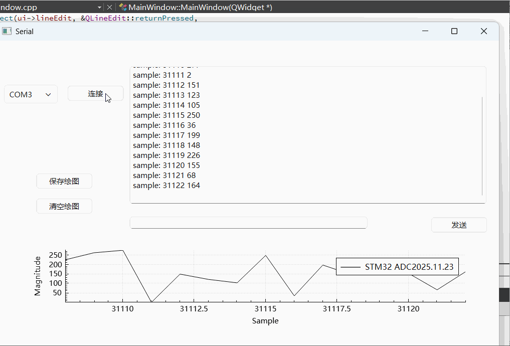Focus the command input field beside 发送
The image size is (510, 346).
[249, 223]
